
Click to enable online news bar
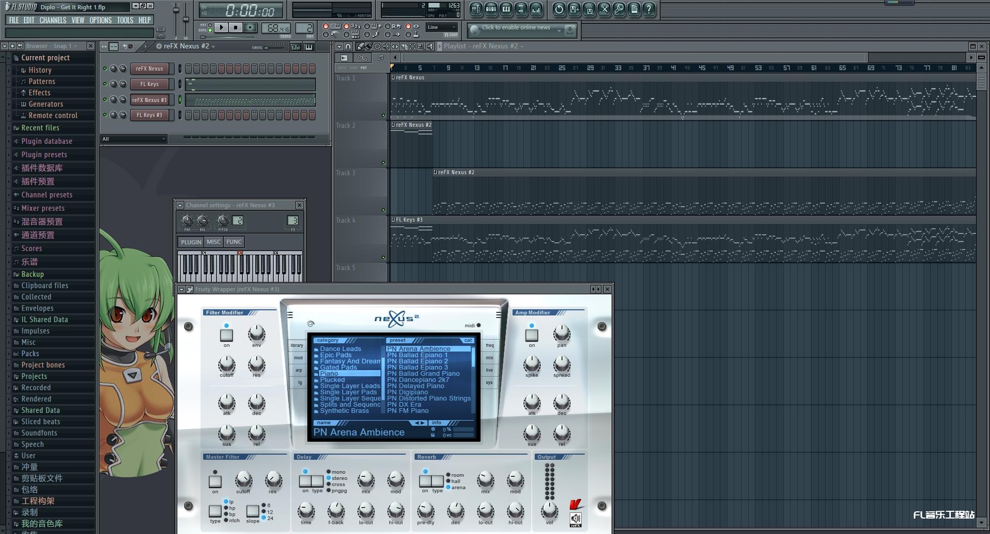[521, 30]
